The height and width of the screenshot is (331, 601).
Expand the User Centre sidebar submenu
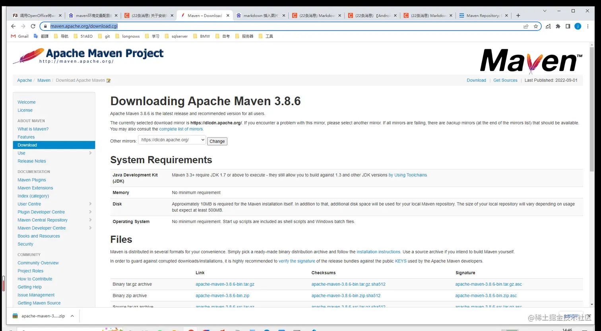click(x=90, y=204)
